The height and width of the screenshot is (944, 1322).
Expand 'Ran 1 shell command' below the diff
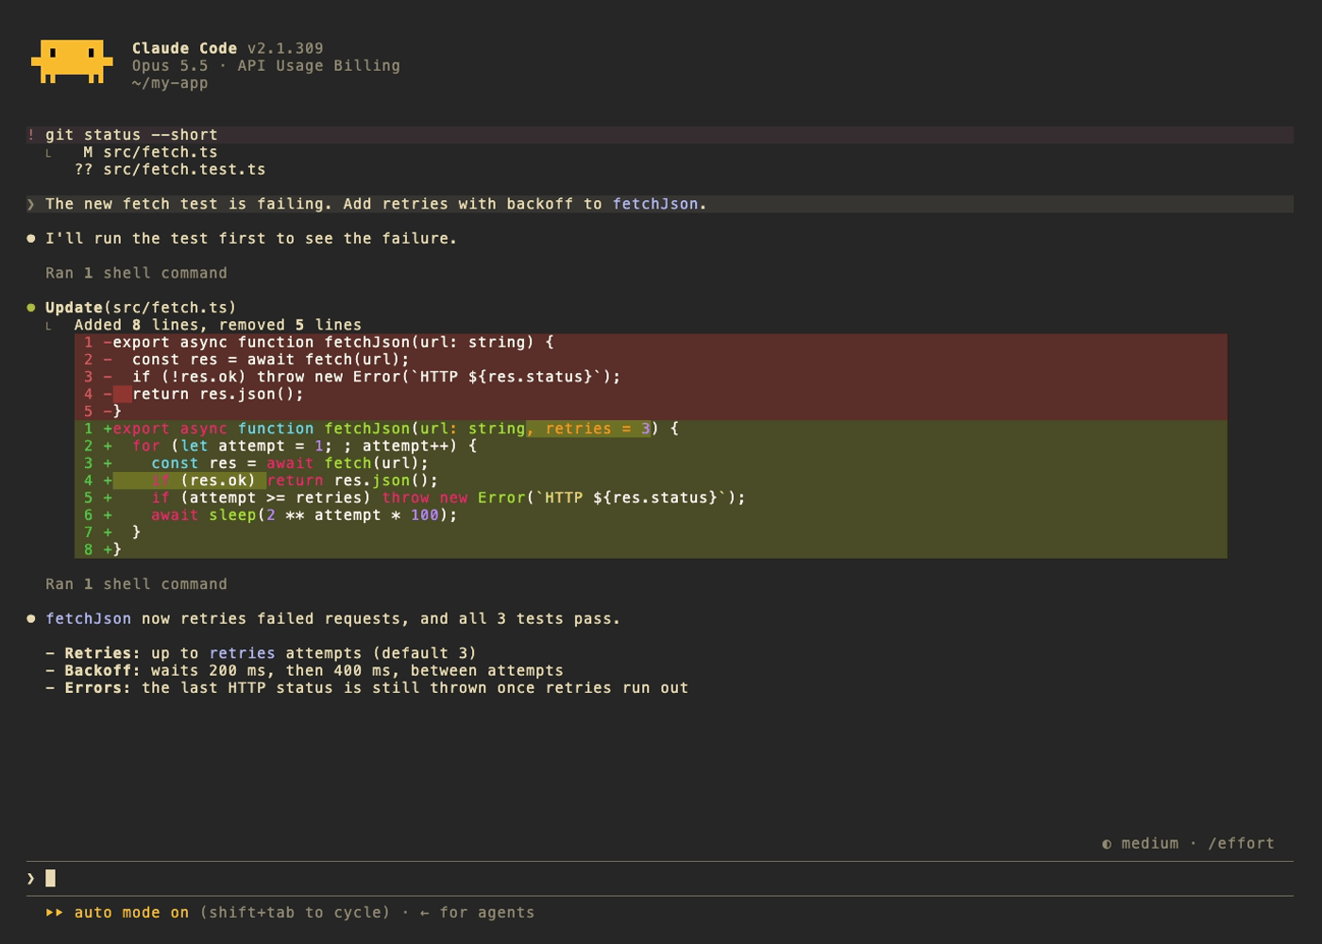tap(136, 584)
